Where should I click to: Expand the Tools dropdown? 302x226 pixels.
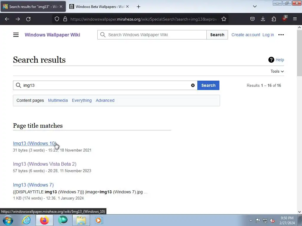tap(277, 71)
